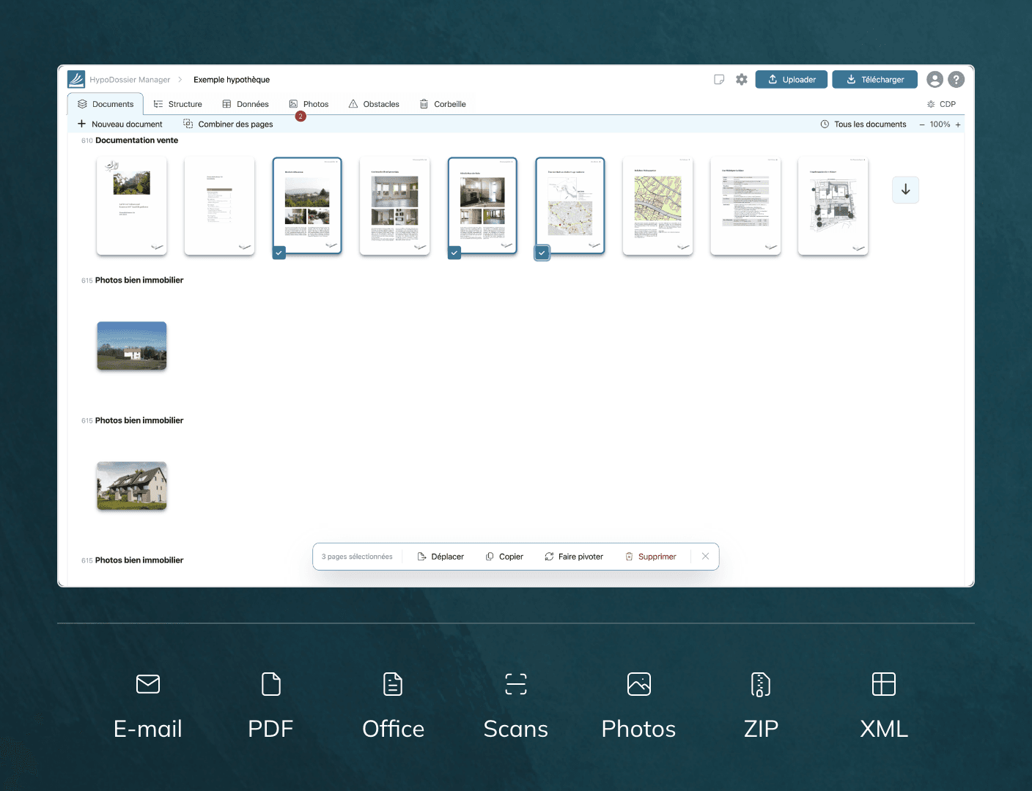Open the Tous les documents filter
The image size is (1032, 791).
tap(863, 125)
